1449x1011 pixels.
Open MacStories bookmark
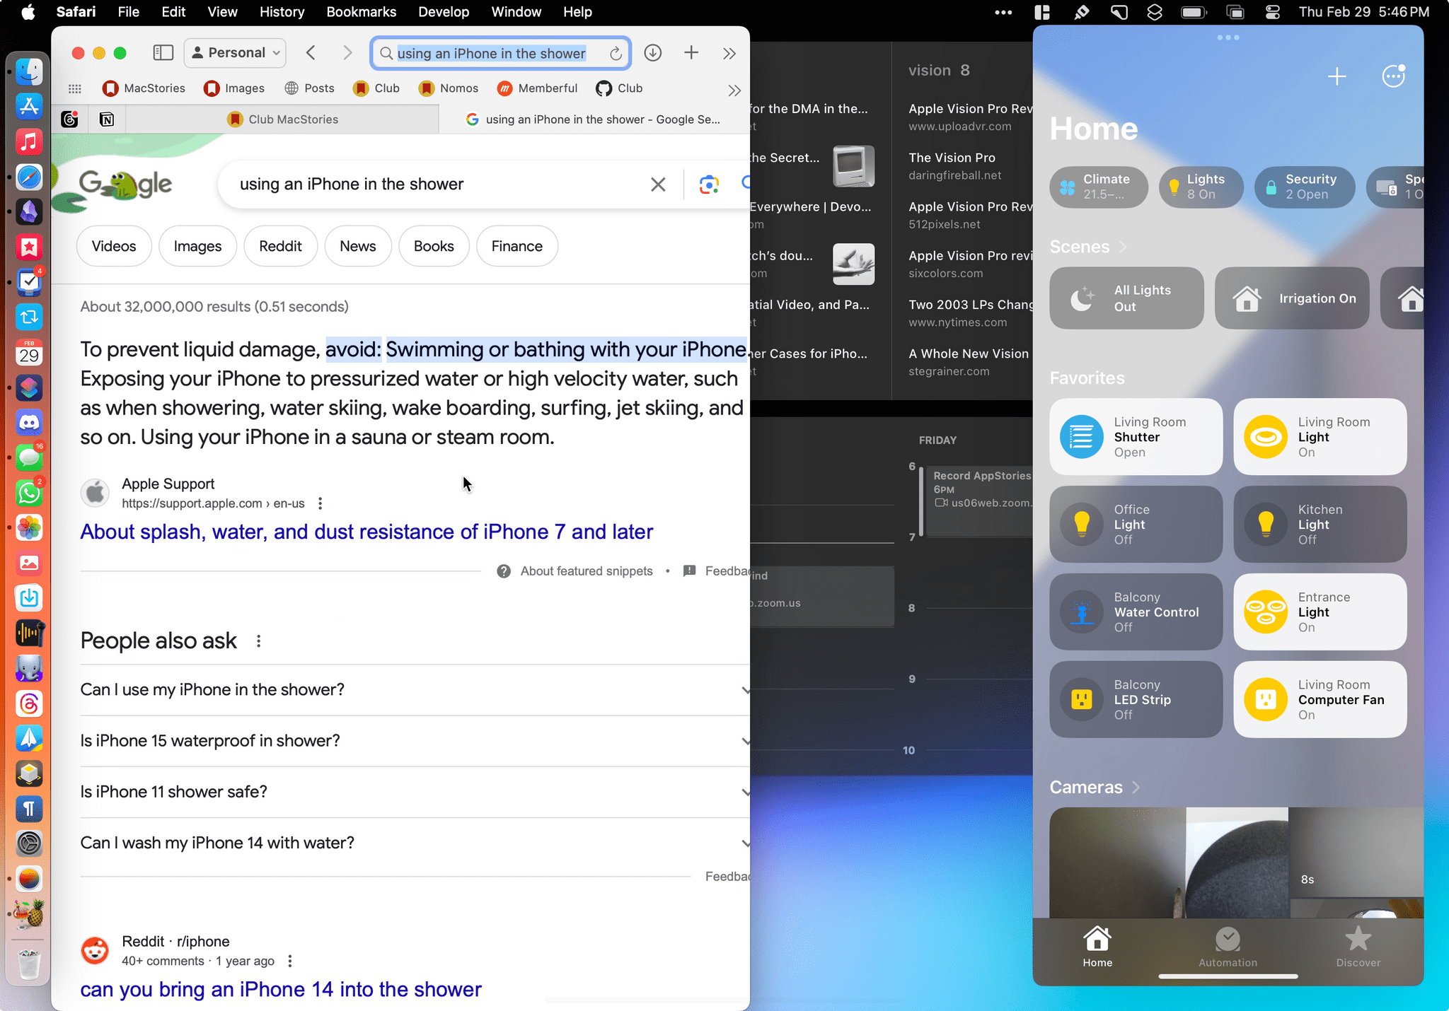click(144, 88)
